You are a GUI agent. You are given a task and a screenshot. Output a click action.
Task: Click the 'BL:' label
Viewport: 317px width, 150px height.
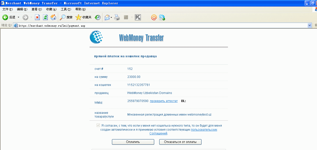183,101
